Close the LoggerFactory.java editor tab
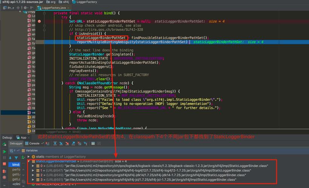The width and height of the screenshot is (309, 188). (68, 8)
